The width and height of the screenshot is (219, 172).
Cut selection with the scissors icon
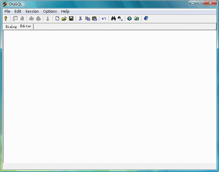click(80, 18)
